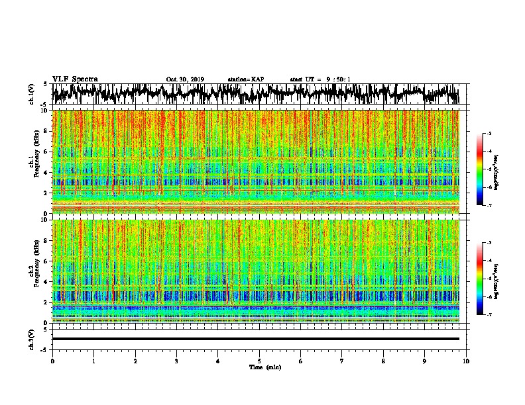Click the "ch.3(V)" axis label

(x=32, y=340)
